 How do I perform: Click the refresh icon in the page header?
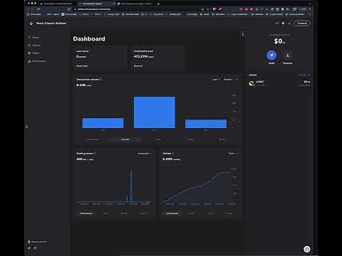point(276,23)
